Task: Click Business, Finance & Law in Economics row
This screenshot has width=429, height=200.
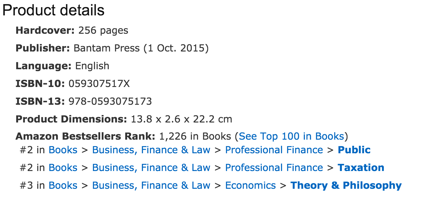Action: 151,186
